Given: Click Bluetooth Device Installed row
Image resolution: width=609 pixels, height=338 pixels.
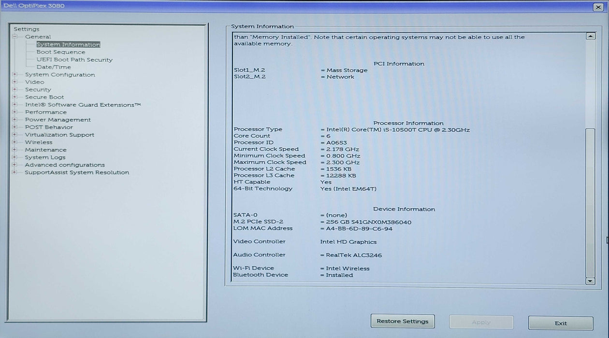Looking at the screenshot, I should click(x=293, y=275).
